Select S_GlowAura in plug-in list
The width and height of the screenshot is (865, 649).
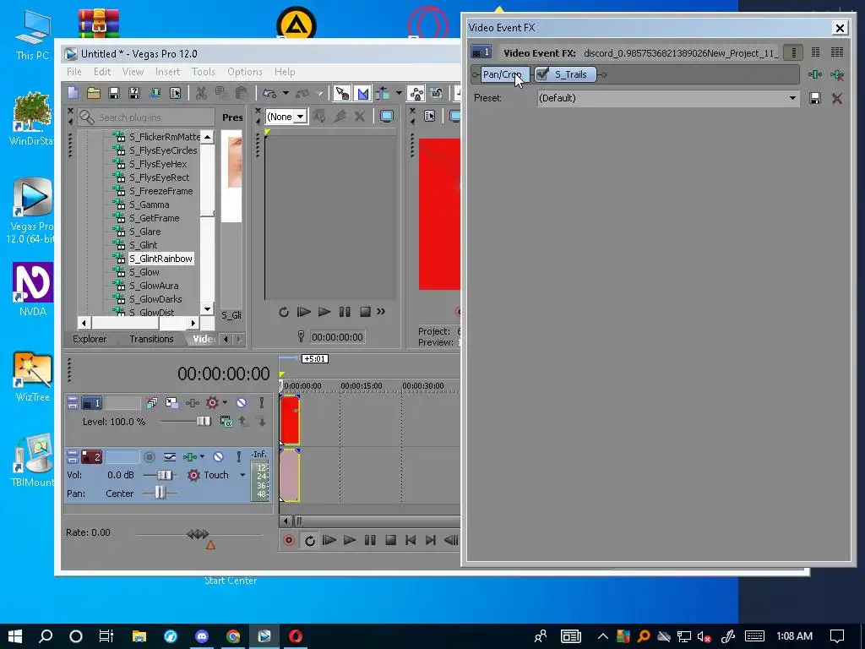(154, 286)
